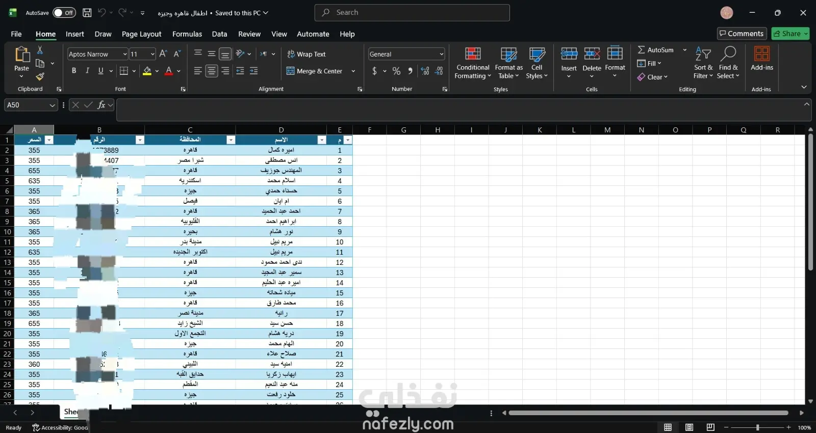This screenshot has width=816, height=433.
Task: Open Sort & Filter options
Action: pyautogui.click(x=703, y=63)
